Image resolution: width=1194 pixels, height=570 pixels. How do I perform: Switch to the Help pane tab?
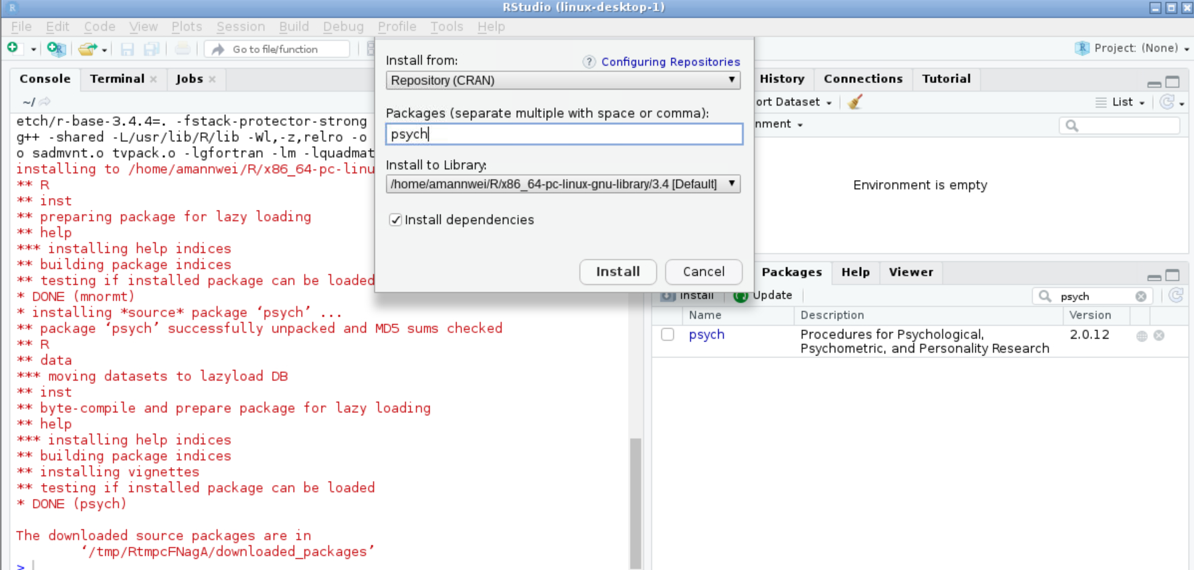click(x=855, y=272)
